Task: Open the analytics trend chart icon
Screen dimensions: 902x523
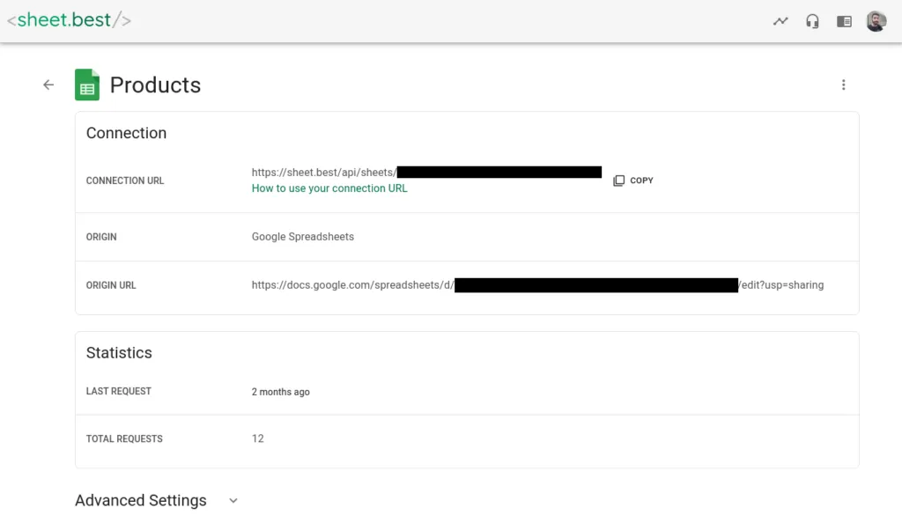Action: [780, 21]
